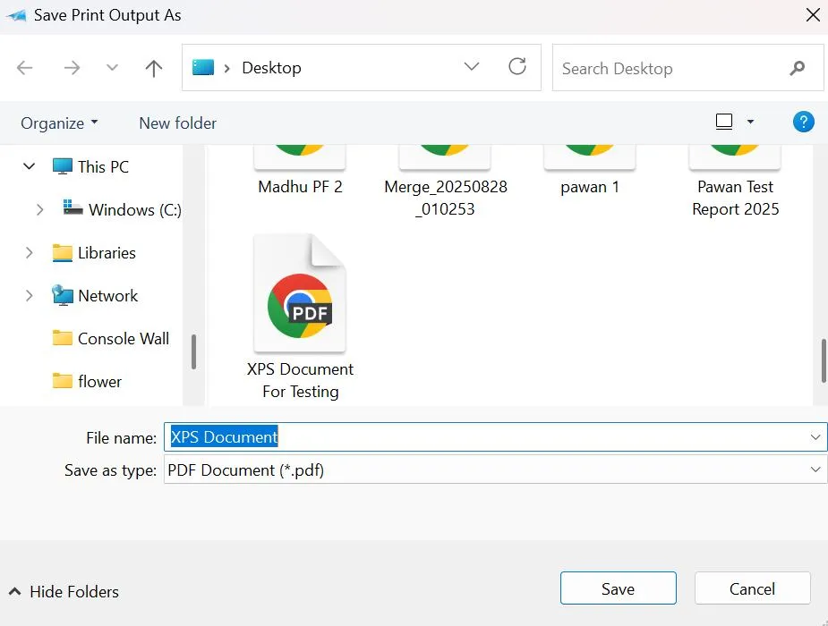
Task: Click the Back navigation arrow
Action: (25, 68)
